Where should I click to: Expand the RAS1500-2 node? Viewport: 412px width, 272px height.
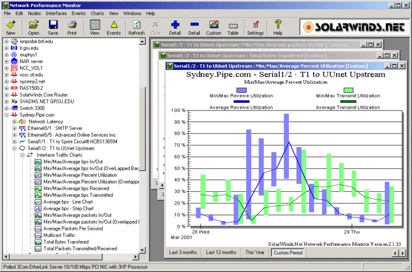coord(7,88)
